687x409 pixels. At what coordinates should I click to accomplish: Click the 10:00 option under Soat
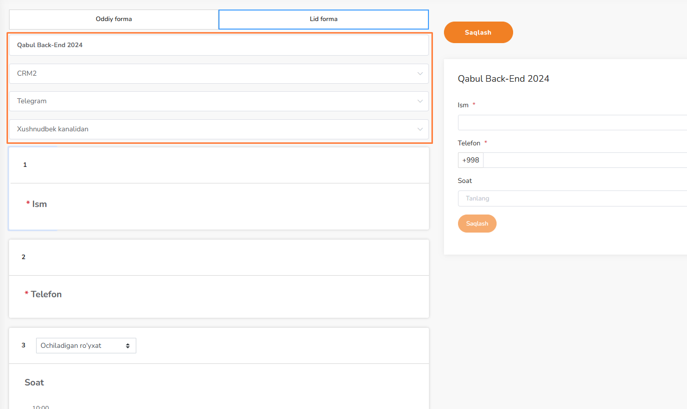click(41, 407)
